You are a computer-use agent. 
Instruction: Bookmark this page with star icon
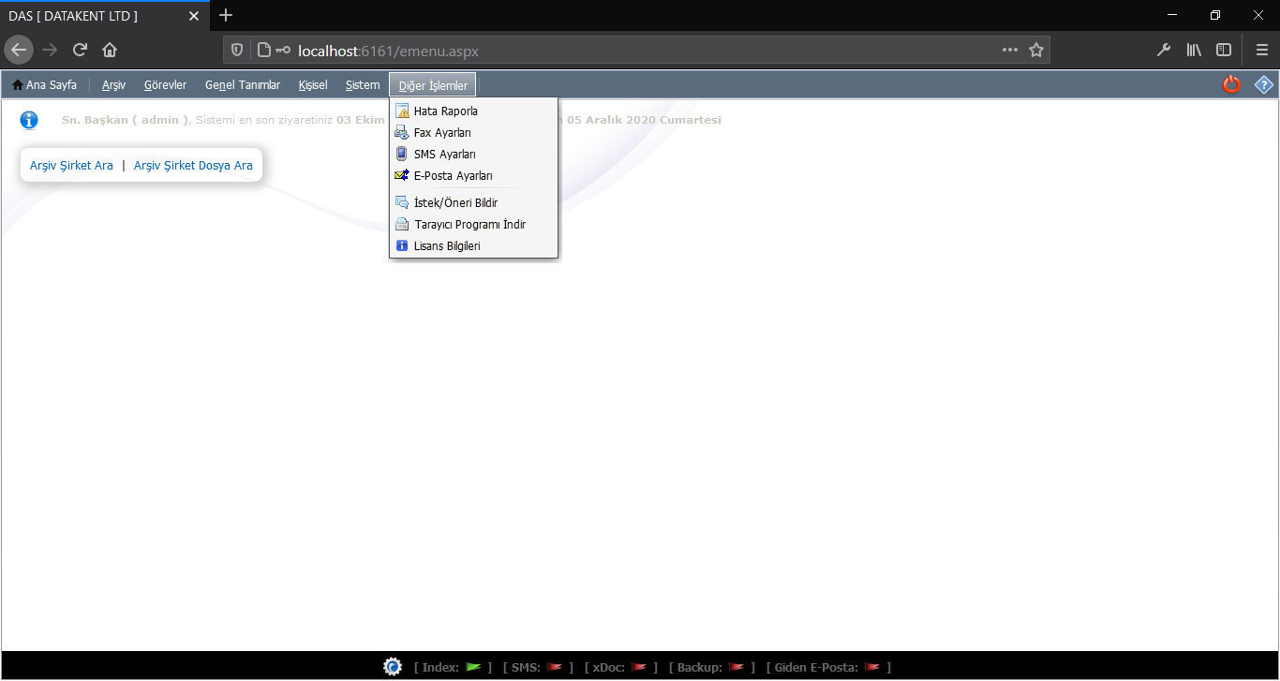pyautogui.click(x=1035, y=51)
